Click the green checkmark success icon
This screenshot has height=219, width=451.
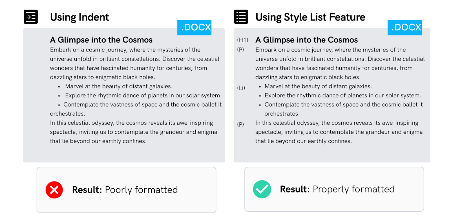[262, 189]
